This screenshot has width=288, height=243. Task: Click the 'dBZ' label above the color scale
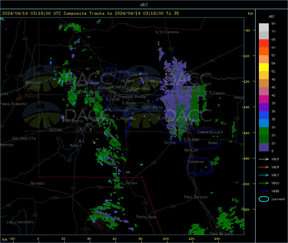coord(271,17)
